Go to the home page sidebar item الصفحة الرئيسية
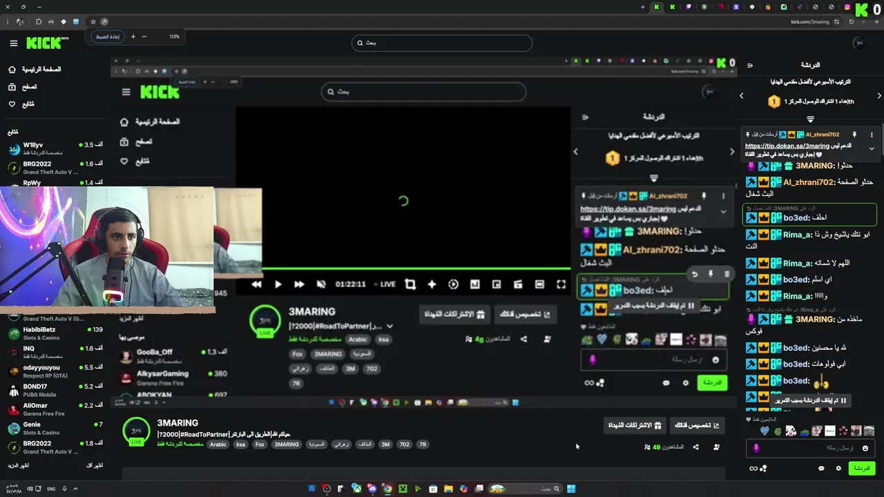 pyautogui.click(x=35, y=69)
